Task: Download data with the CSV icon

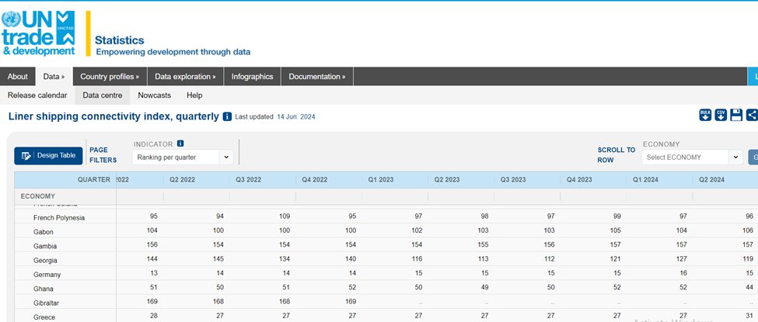Action: click(x=721, y=115)
